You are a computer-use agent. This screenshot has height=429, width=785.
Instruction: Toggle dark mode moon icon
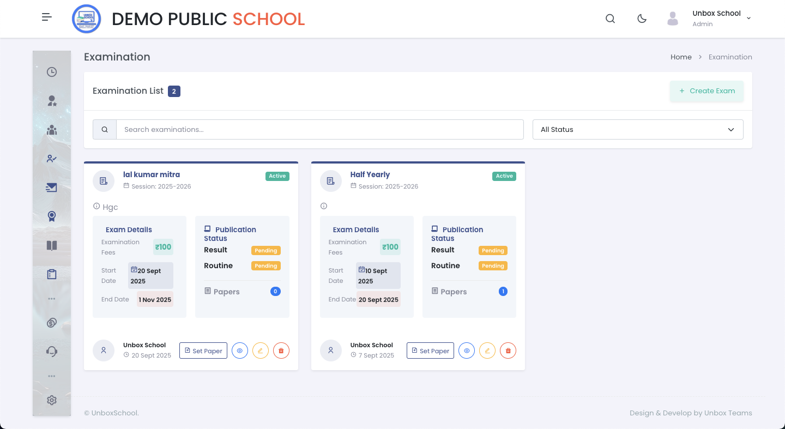click(x=642, y=19)
